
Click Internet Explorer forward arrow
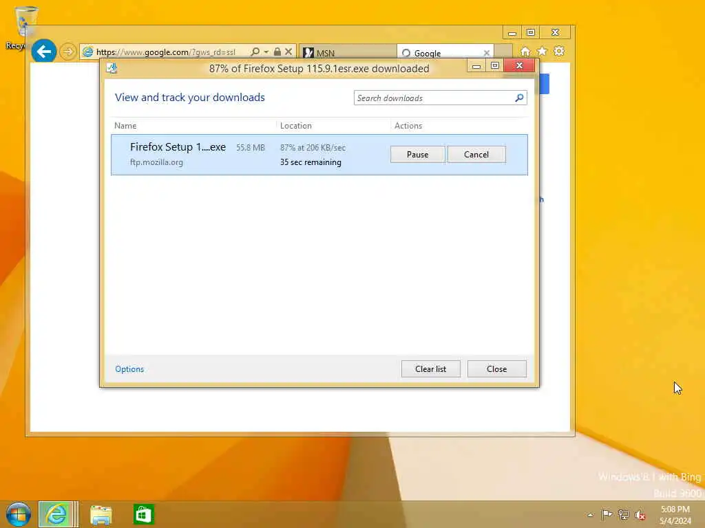pos(68,52)
